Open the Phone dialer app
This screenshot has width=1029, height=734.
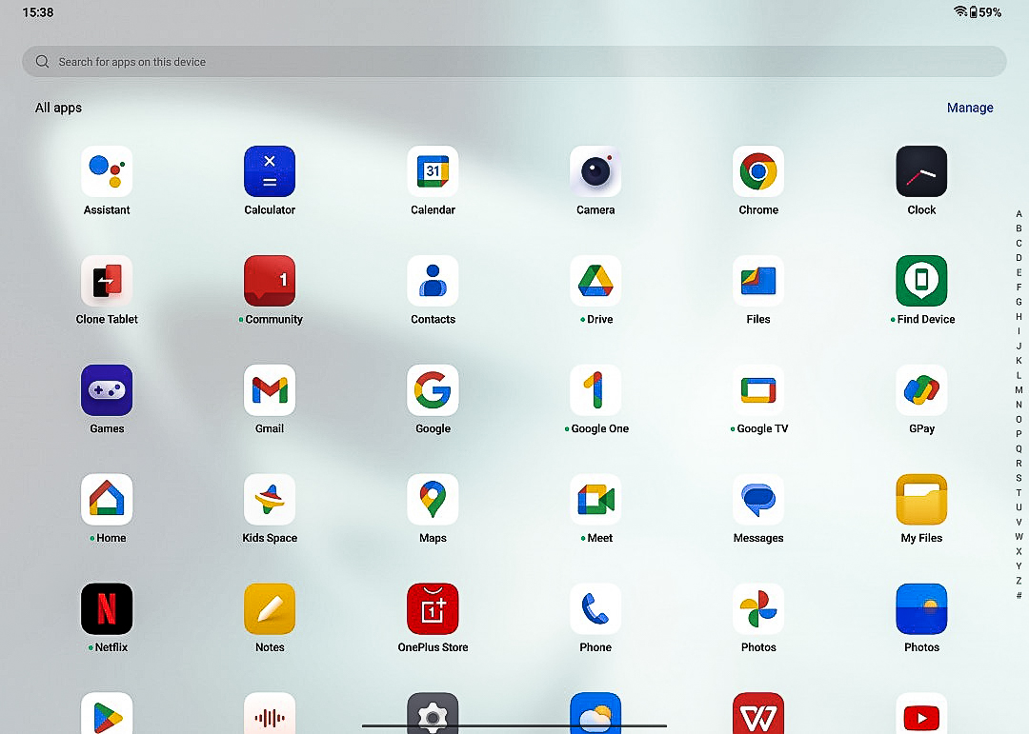[595, 608]
